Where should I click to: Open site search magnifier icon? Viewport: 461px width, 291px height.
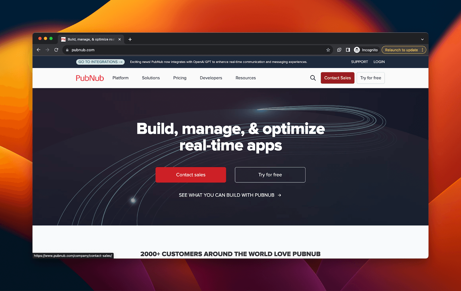click(x=313, y=78)
